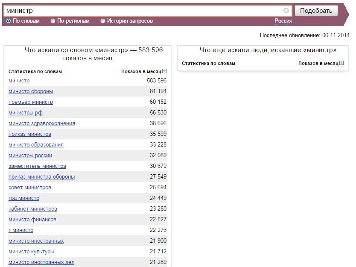This screenshot has width=356, height=267.
Task: Open the 'министр культуры' link
Action: [32, 252]
